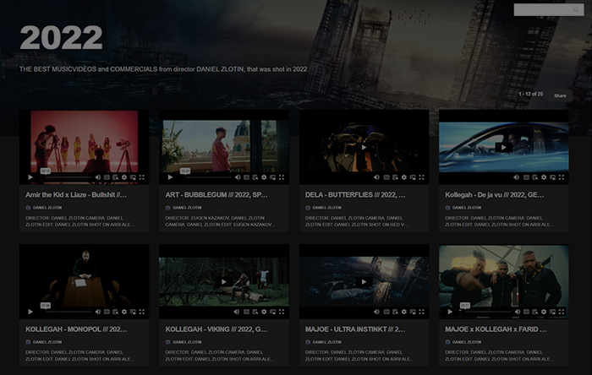Open title link Amir the Kid x Liaze - Bullshit
Screen dimensions: 592x375
[76, 195]
